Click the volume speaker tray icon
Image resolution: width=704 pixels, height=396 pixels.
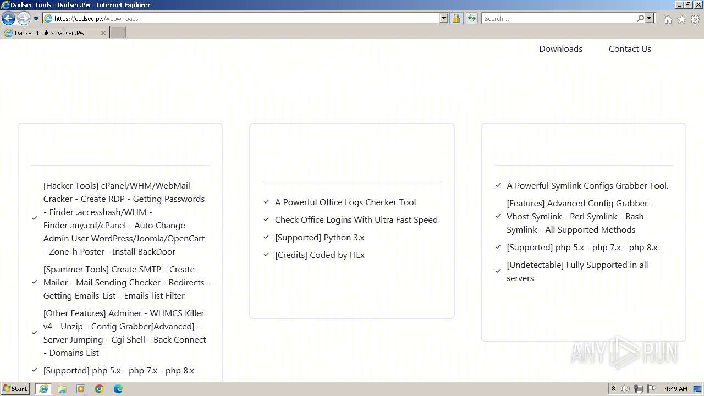click(x=625, y=389)
